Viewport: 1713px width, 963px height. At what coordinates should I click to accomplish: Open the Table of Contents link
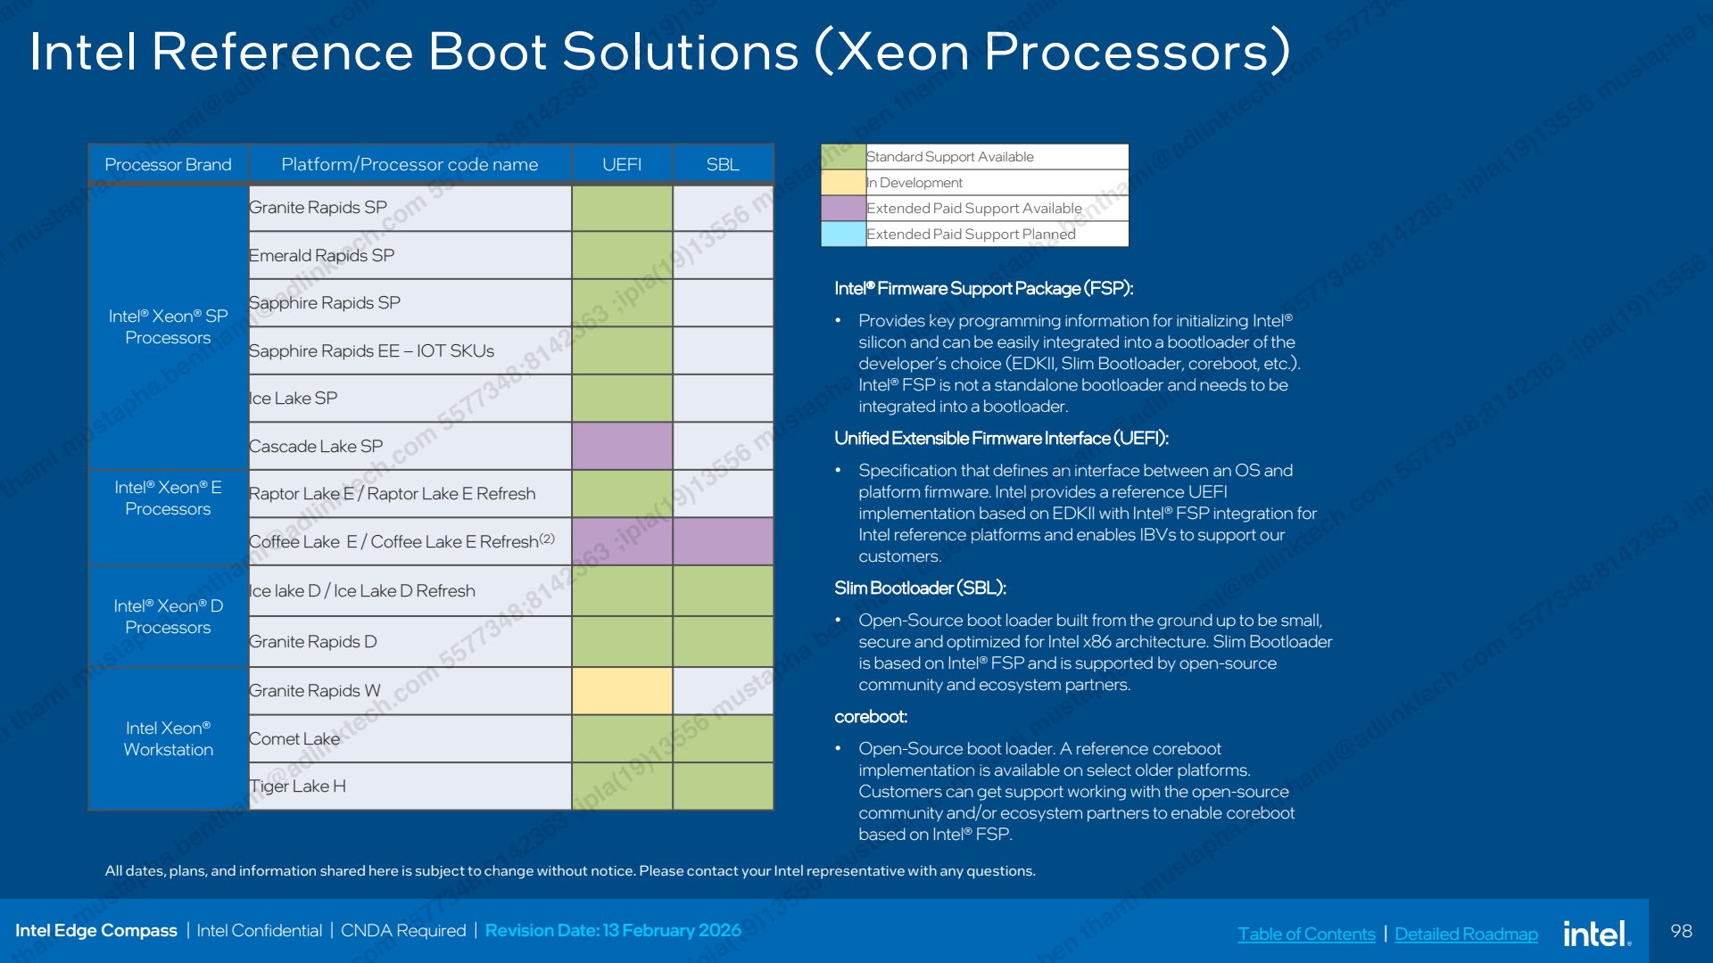point(1306,934)
